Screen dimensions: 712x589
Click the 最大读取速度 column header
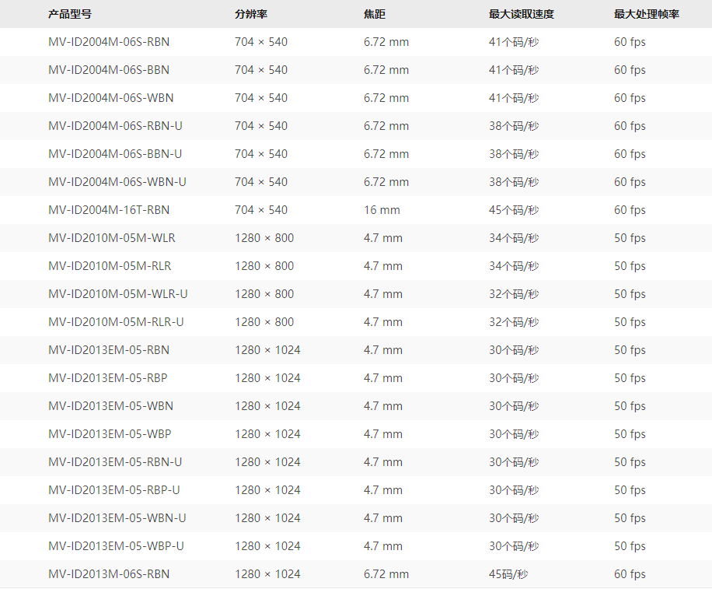pos(521,14)
